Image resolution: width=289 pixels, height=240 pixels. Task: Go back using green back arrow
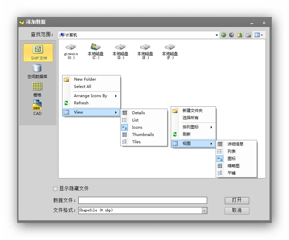coord(224,35)
